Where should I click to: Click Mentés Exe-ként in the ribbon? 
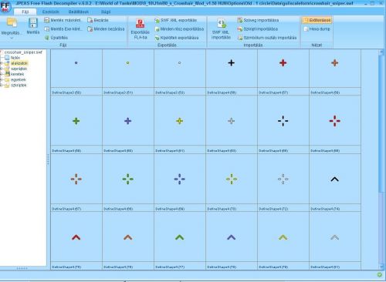(63, 29)
